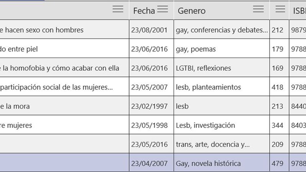
Task: Select the cell "trans, arte, docencia y..."
Action: [213, 144]
